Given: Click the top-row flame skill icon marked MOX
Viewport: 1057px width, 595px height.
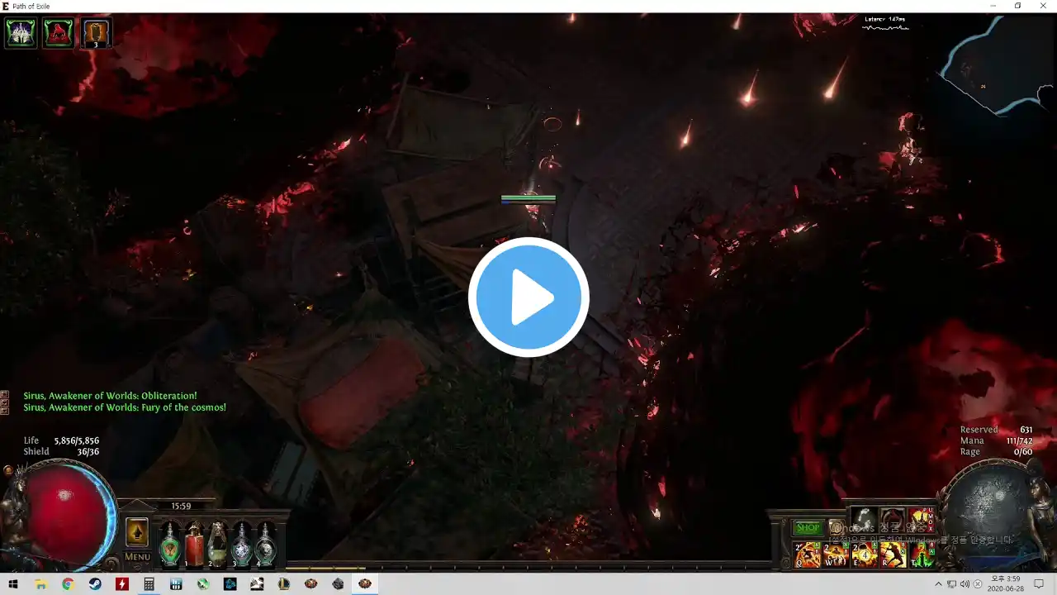Looking at the screenshot, I should (921, 521).
